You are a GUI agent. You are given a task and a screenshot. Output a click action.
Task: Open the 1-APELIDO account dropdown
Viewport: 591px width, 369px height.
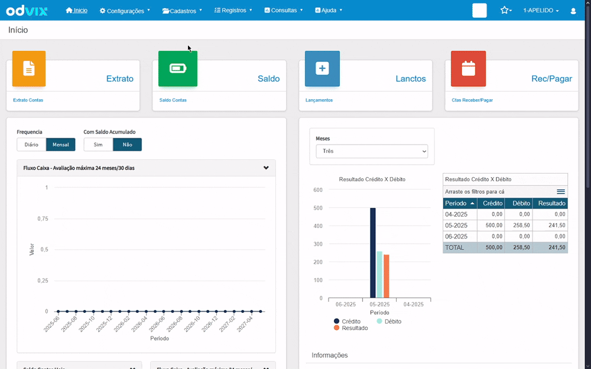point(541,11)
